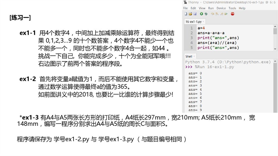
Task: Click the Thonny title bar file path
Action: [233, 2]
